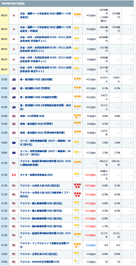Screen dimensions: 136x266
Task: Click Australia flag in 雇用統計 [失業率] row
Action: tap(14, 88)
